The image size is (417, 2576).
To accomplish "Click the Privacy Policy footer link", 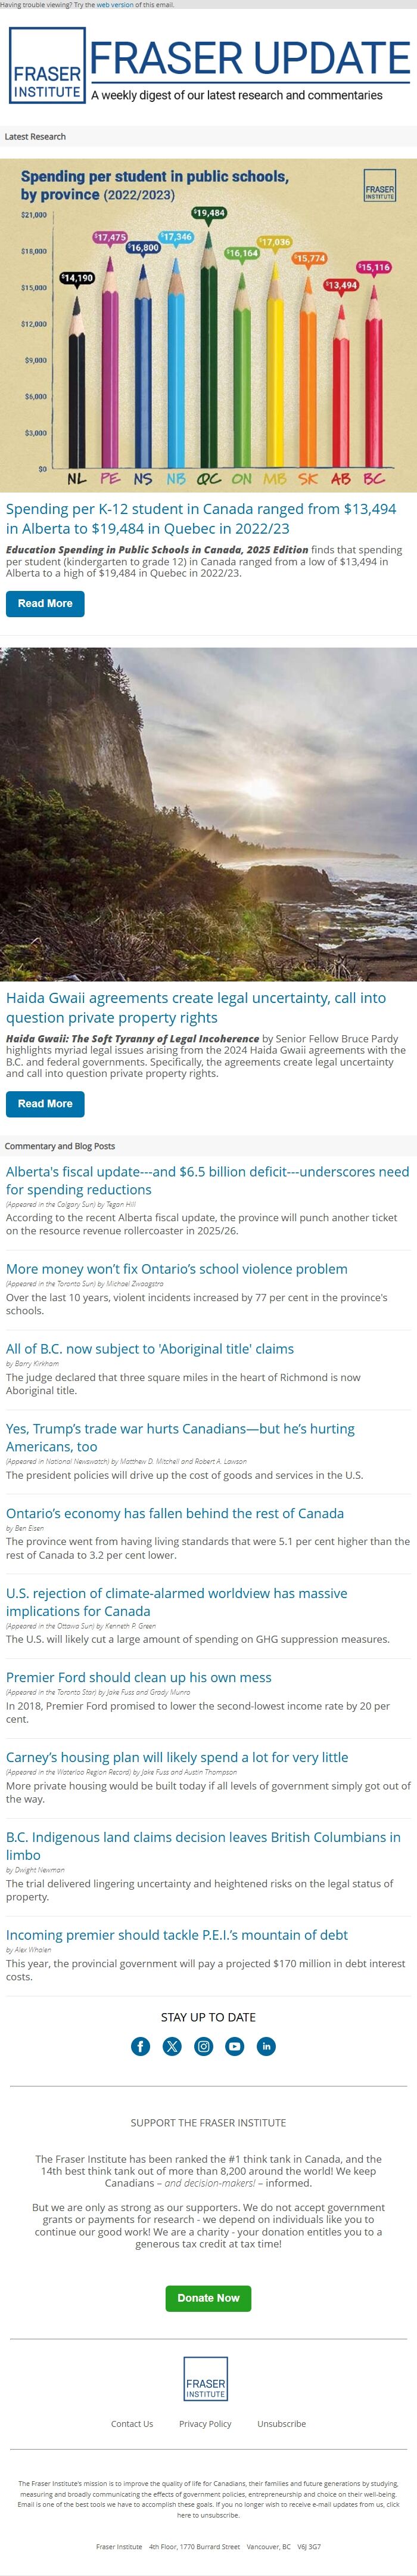I will point(205,2423).
